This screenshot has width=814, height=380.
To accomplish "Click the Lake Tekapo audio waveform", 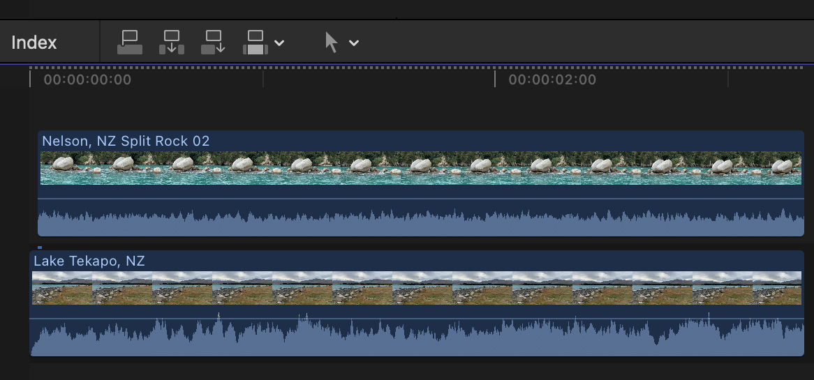I will click(419, 340).
